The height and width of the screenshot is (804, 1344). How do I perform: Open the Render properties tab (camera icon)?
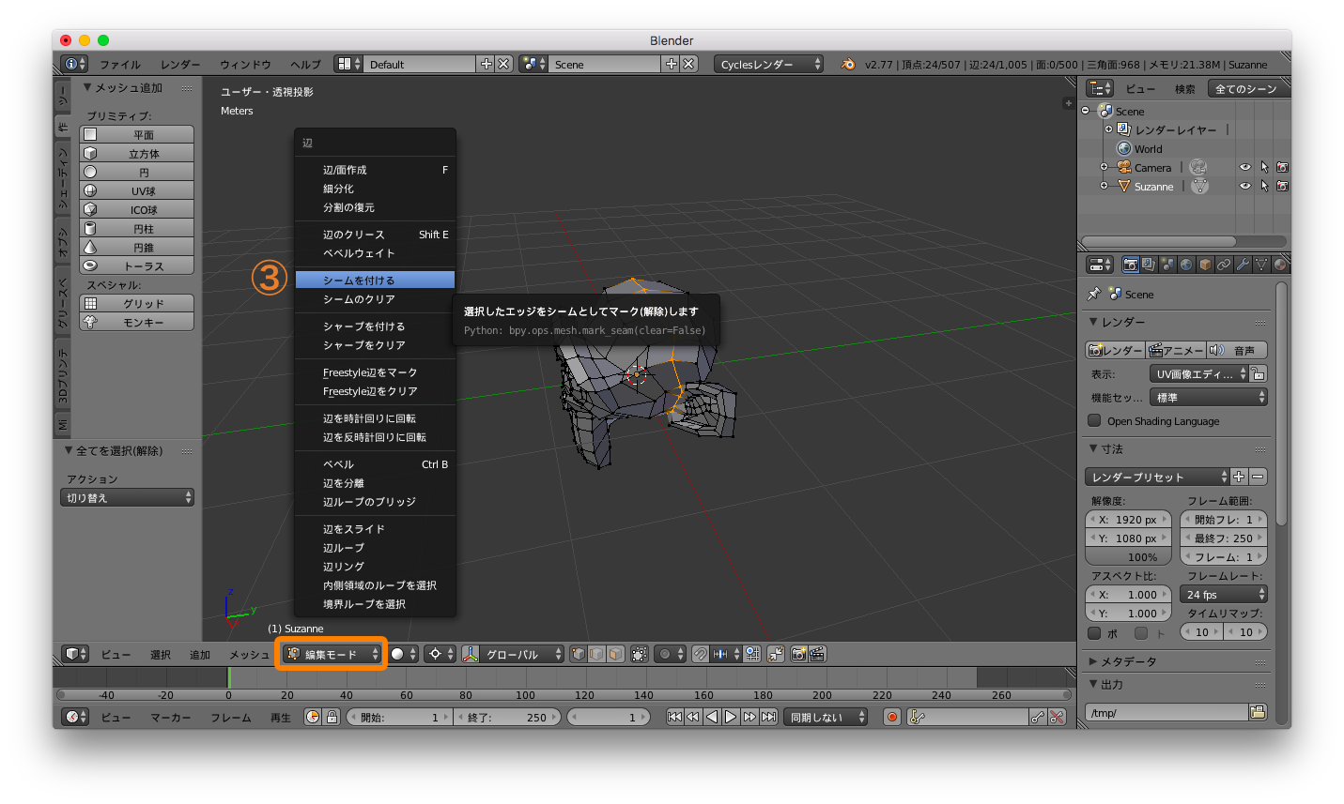tap(1131, 264)
